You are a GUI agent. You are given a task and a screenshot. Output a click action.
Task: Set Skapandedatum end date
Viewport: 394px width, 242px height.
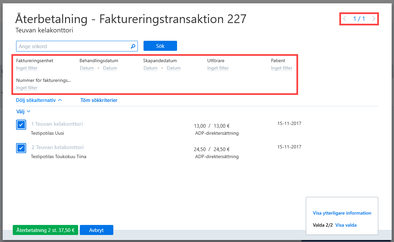pyautogui.click(x=174, y=68)
